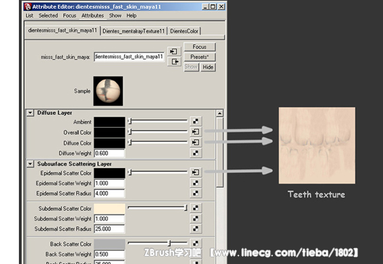Open the Attributes menu

point(92,16)
